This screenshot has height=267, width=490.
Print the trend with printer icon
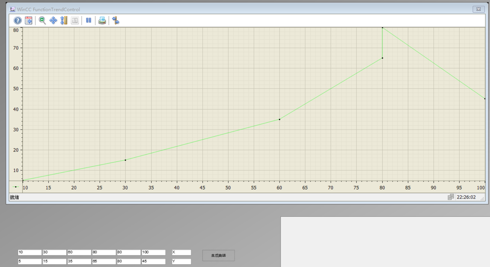pyautogui.click(x=102, y=20)
